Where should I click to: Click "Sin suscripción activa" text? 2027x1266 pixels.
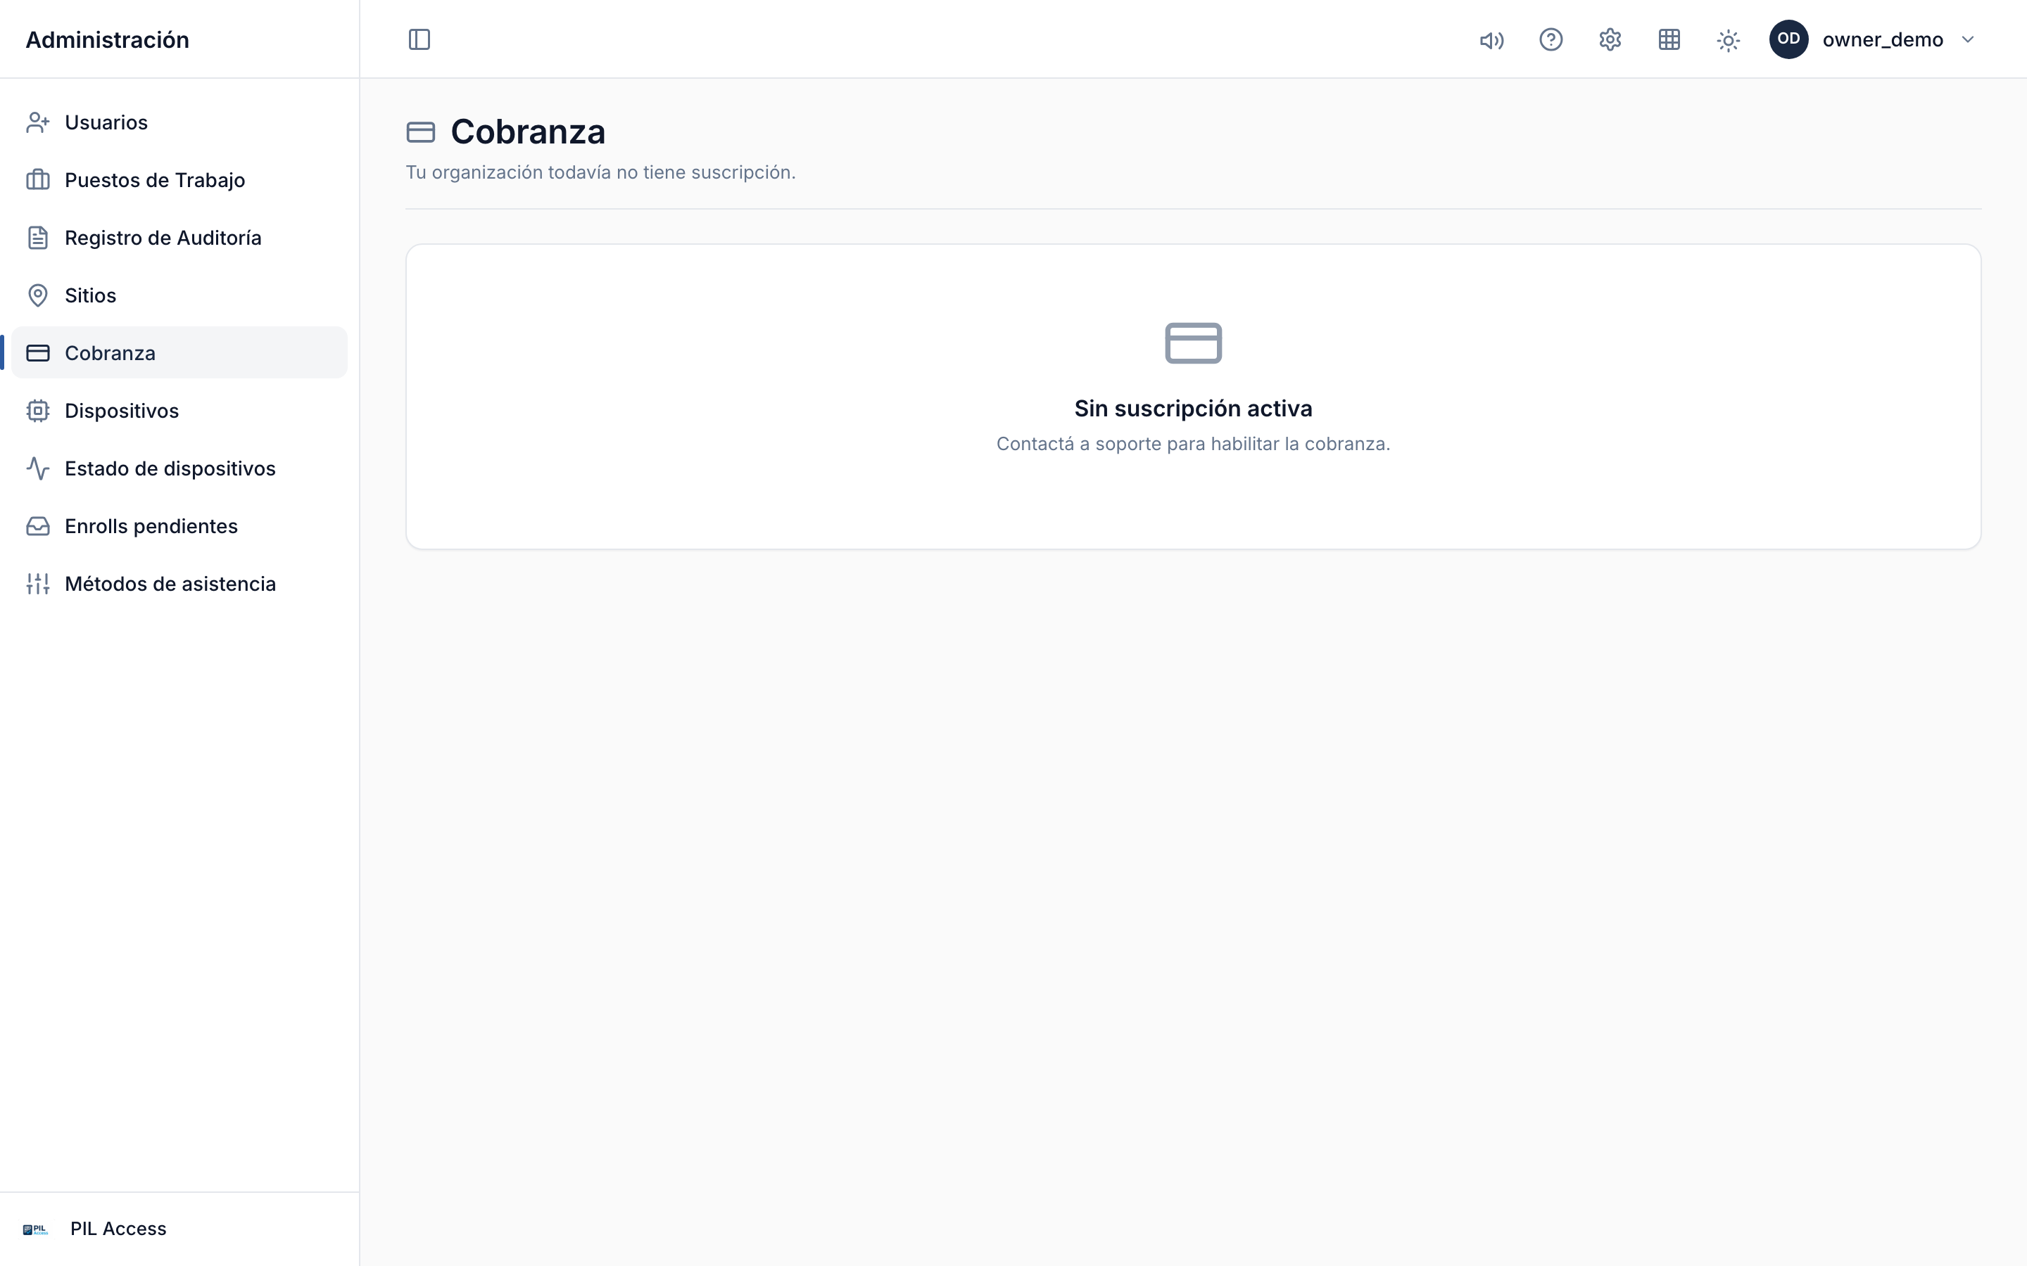[x=1194, y=409]
